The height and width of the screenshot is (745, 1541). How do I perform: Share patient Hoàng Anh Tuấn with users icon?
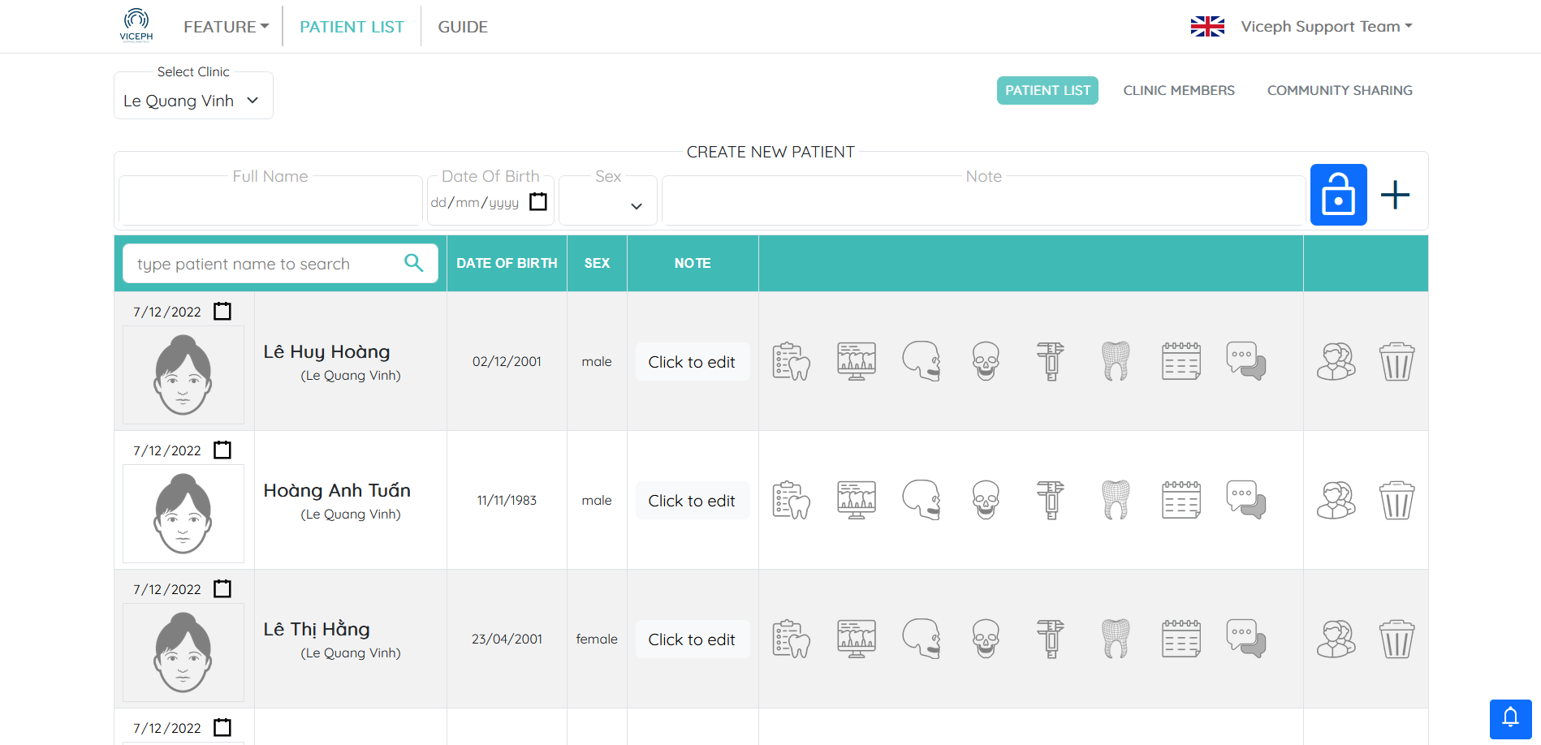pos(1336,500)
